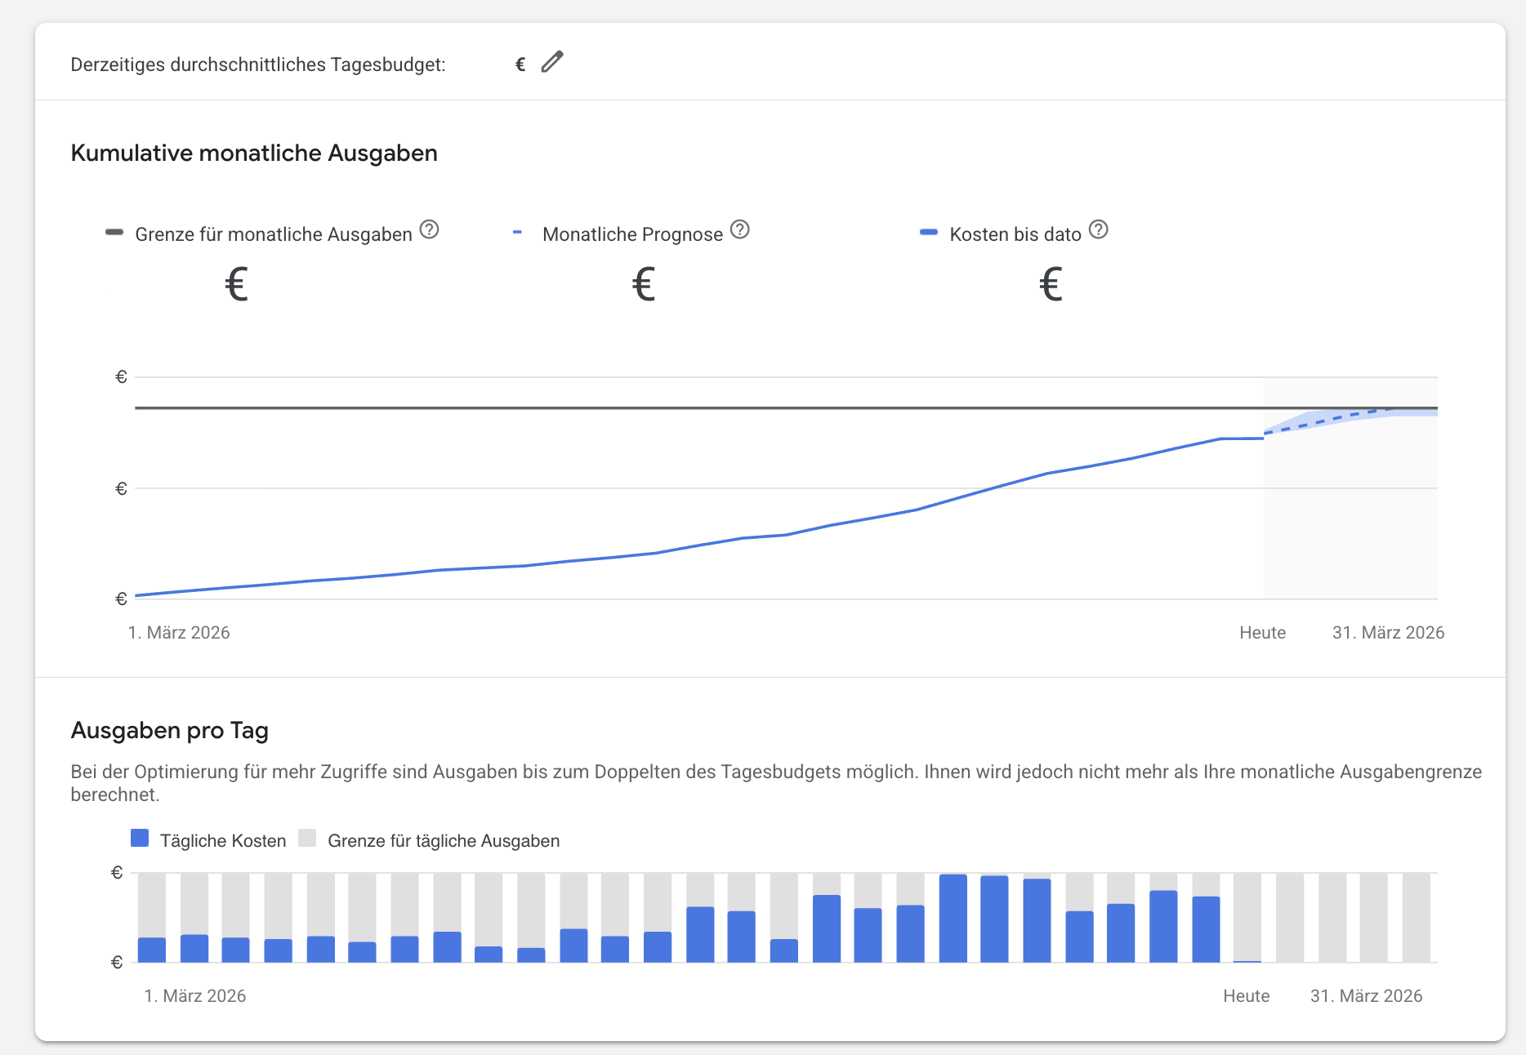Select the Grenze für tägliche Ausgaben legend label

[x=444, y=841]
